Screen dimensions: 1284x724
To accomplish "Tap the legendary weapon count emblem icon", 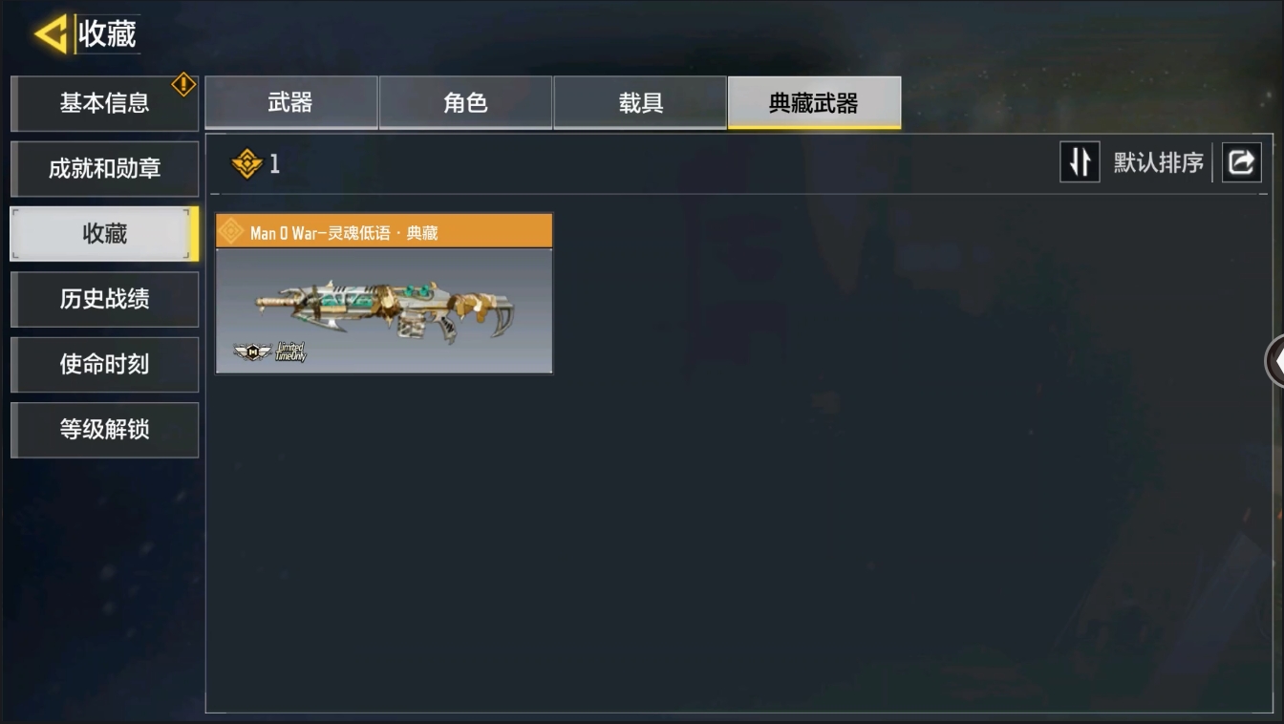I will [x=246, y=163].
